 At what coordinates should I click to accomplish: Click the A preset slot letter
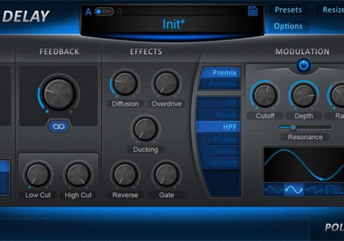89,12
